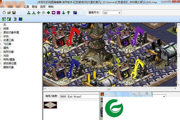The width and height of the screenshot is (180, 120).
Task: Expand the 地表 tree node
Action: (1, 29)
